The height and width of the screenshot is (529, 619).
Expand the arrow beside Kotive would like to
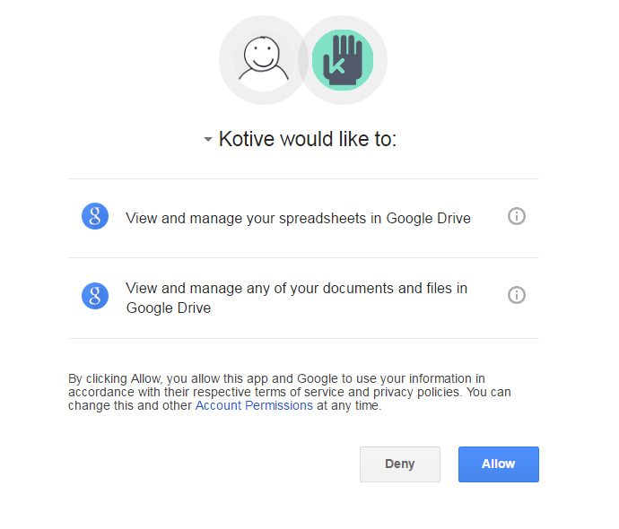pyautogui.click(x=208, y=139)
